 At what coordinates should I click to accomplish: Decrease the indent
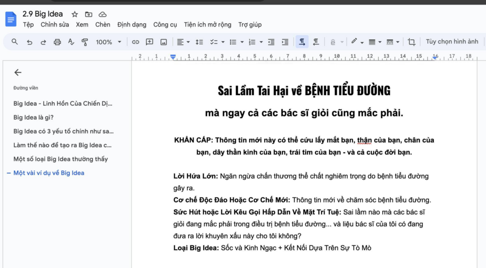pos(271,42)
